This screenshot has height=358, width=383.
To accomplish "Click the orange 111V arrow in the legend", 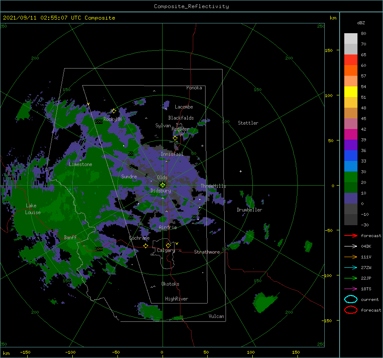I will pyautogui.click(x=351, y=257).
